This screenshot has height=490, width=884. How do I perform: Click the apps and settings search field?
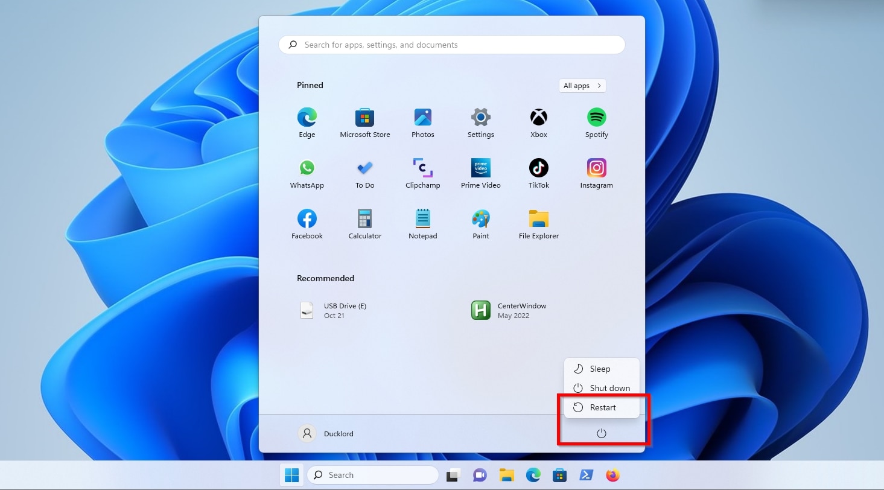(x=451, y=44)
